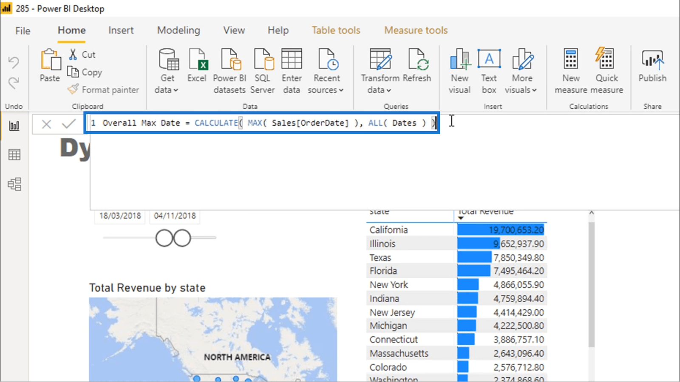Click the Enter data table icon
This screenshot has height=382, width=680.
292,59
